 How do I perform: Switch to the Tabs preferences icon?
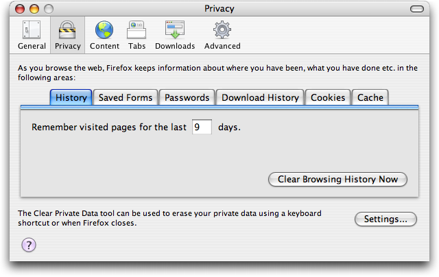pyautogui.click(x=137, y=29)
